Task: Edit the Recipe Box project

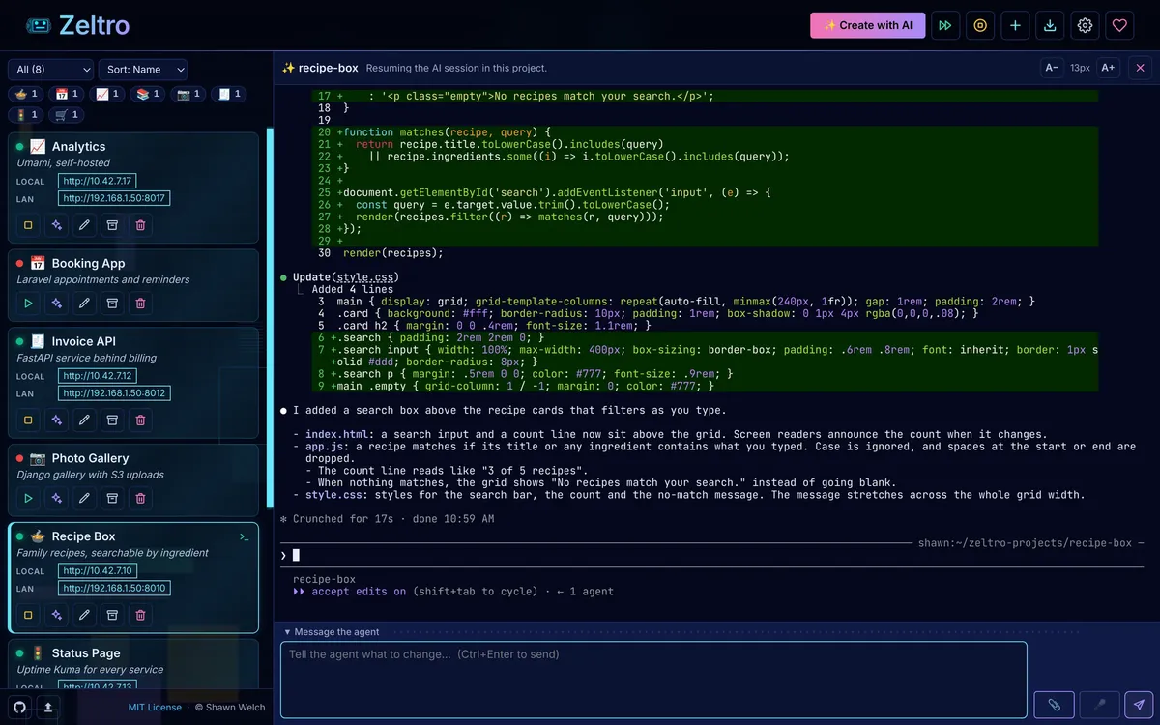Action: [85, 615]
